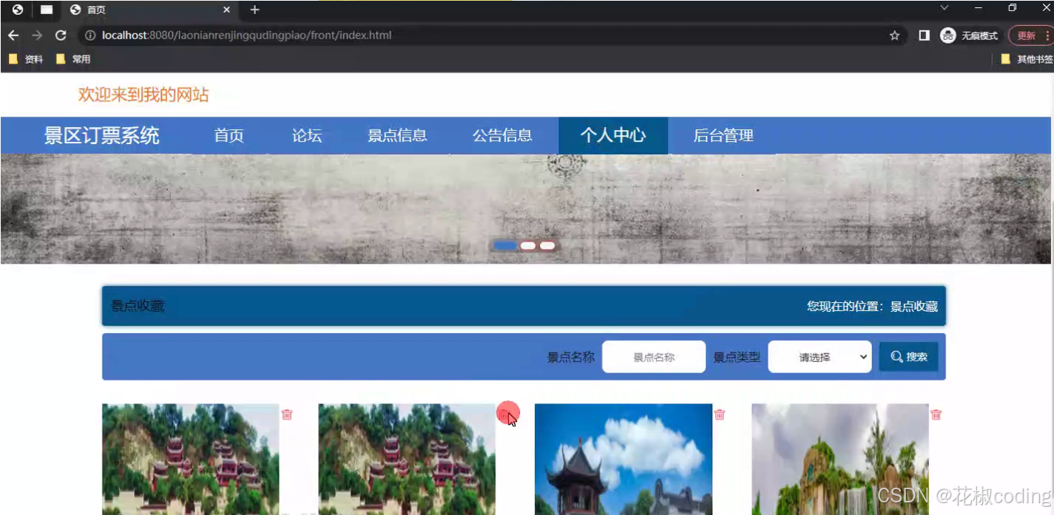Click the trash icon on the rightmost scenic card
1054x515 pixels.
pos(936,415)
